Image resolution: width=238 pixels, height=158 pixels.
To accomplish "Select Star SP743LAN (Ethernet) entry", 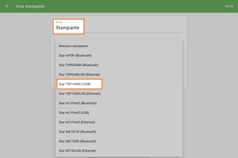I will pyautogui.click(x=77, y=151).
